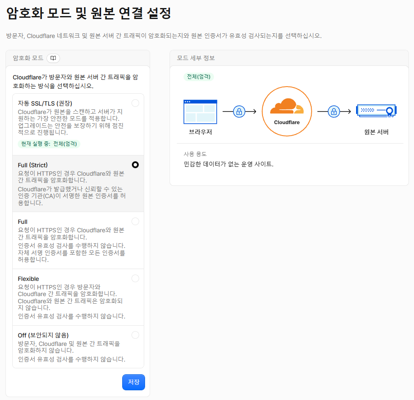
Task: Click the Off (보안되지 않음) option title
Action: click(43, 335)
